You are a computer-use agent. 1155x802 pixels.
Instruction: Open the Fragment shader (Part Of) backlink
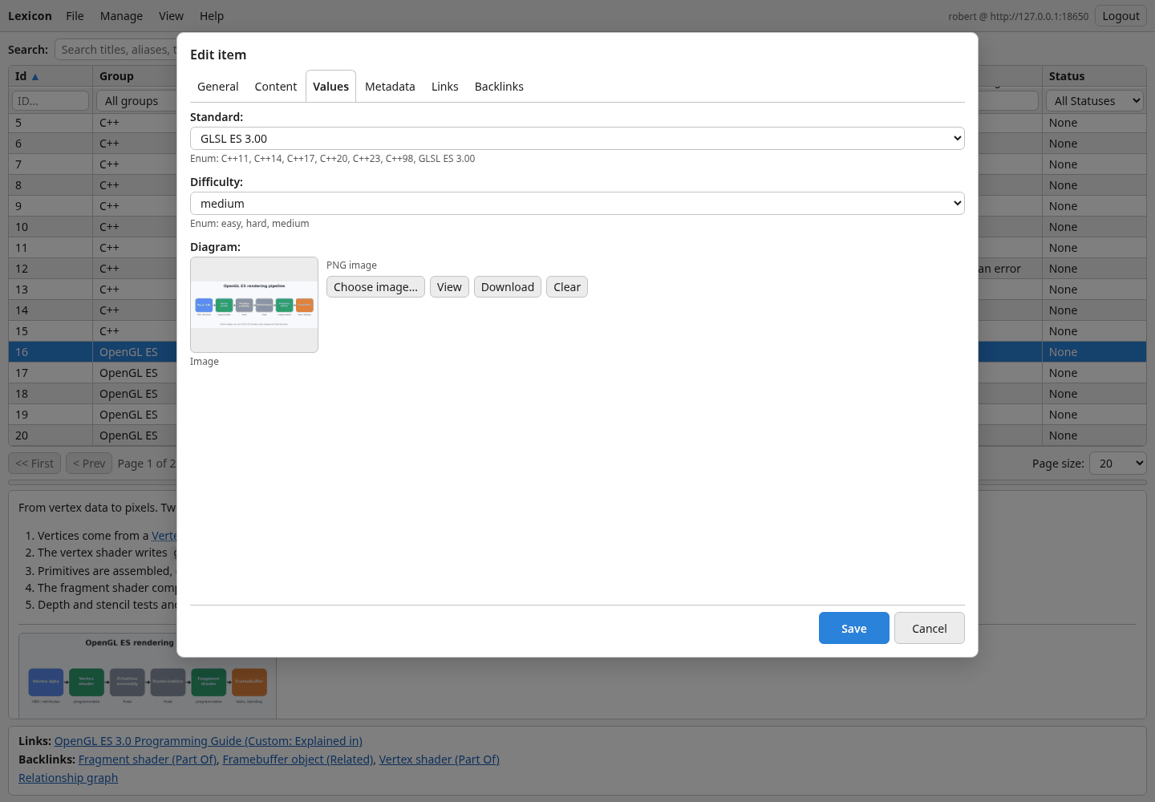tap(148, 759)
